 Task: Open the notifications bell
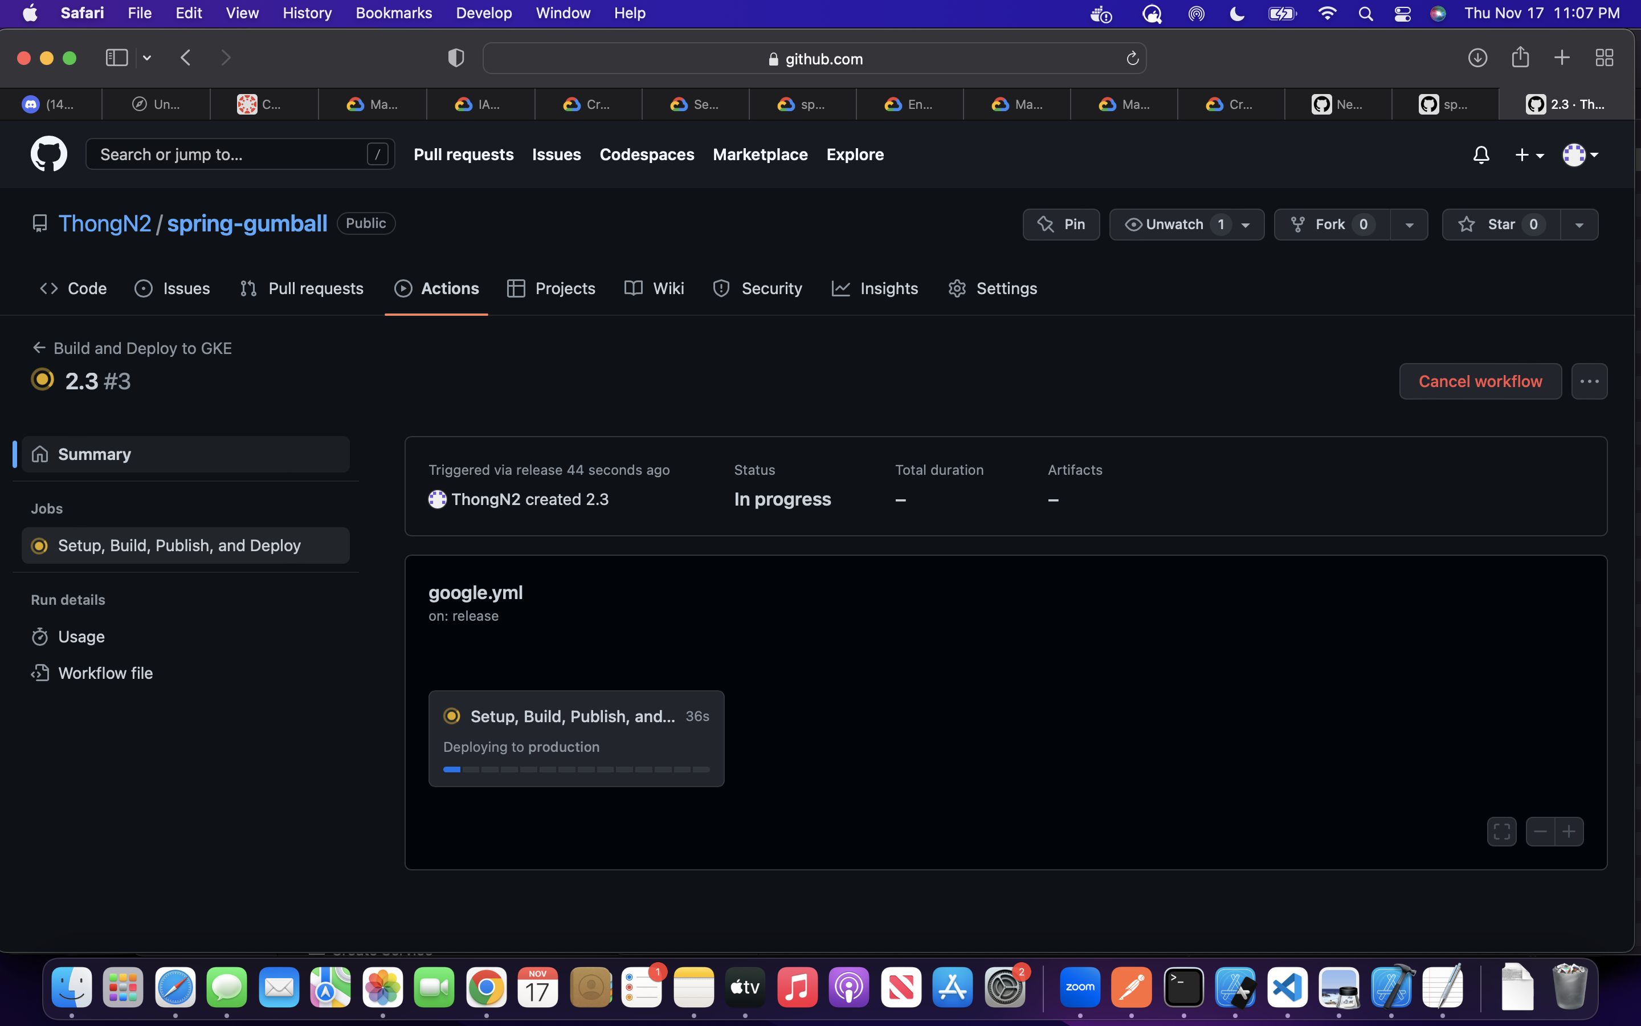(x=1481, y=156)
